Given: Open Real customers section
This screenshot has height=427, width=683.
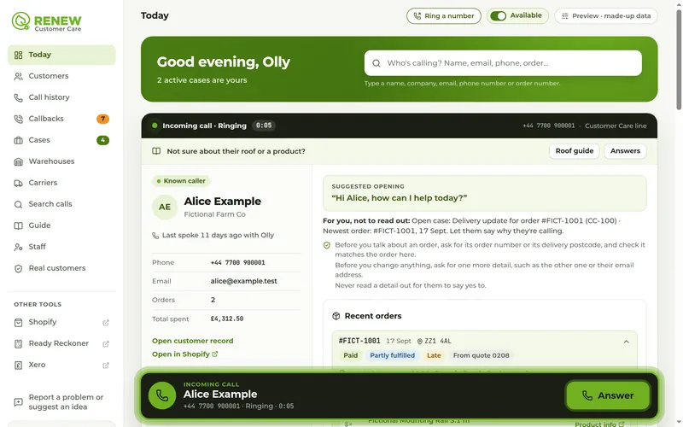Looking at the screenshot, I should (x=61, y=268).
